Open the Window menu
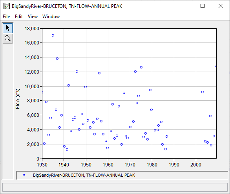Image resolution: width=230 pixels, height=194 pixels. coord(51,17)
